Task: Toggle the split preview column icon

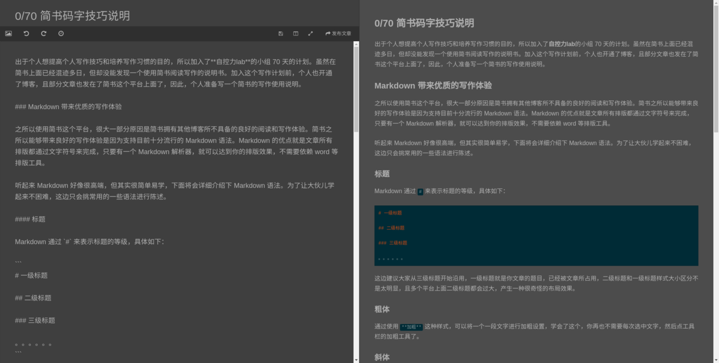Action: click(x=296, y=34)
